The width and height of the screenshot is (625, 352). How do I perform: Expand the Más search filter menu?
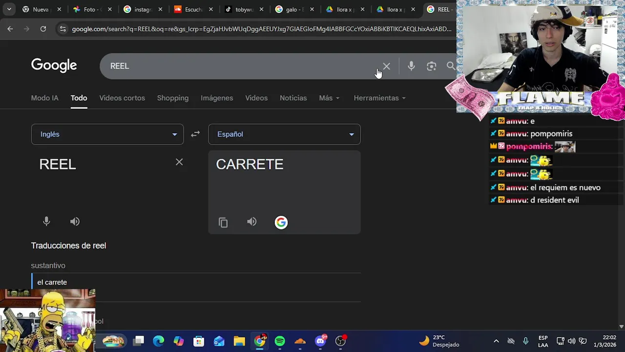329,98
